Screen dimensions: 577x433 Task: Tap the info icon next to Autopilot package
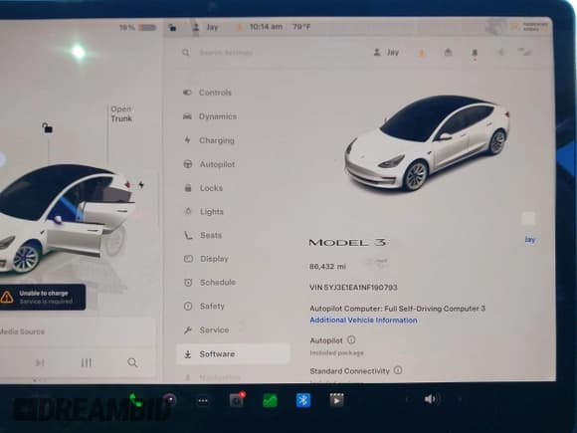coord(351,339)
